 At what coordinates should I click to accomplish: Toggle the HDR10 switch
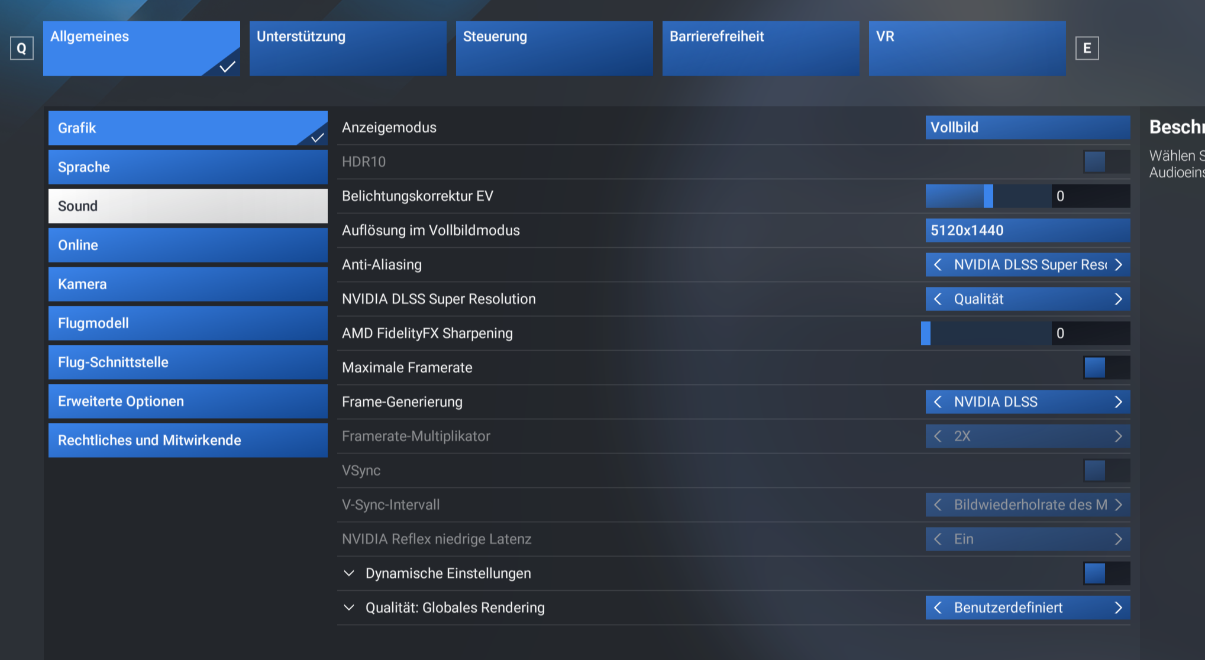point(1106,162)
